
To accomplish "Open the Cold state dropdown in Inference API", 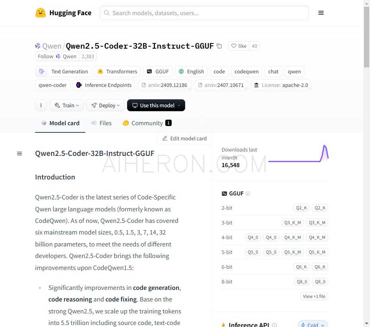I will pyautogui.click(x=312, y=324).
